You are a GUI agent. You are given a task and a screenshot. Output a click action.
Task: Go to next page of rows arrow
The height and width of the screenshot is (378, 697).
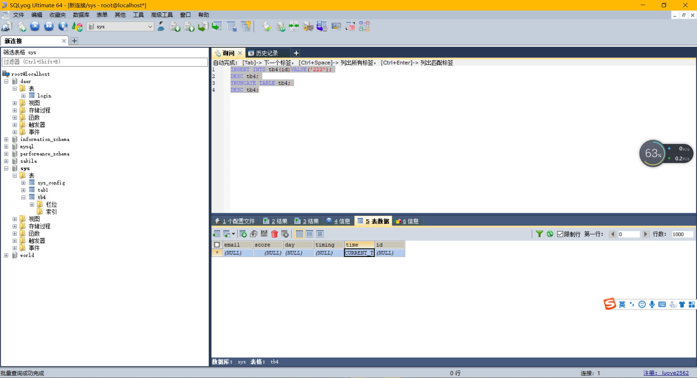[x=645, y=234]
